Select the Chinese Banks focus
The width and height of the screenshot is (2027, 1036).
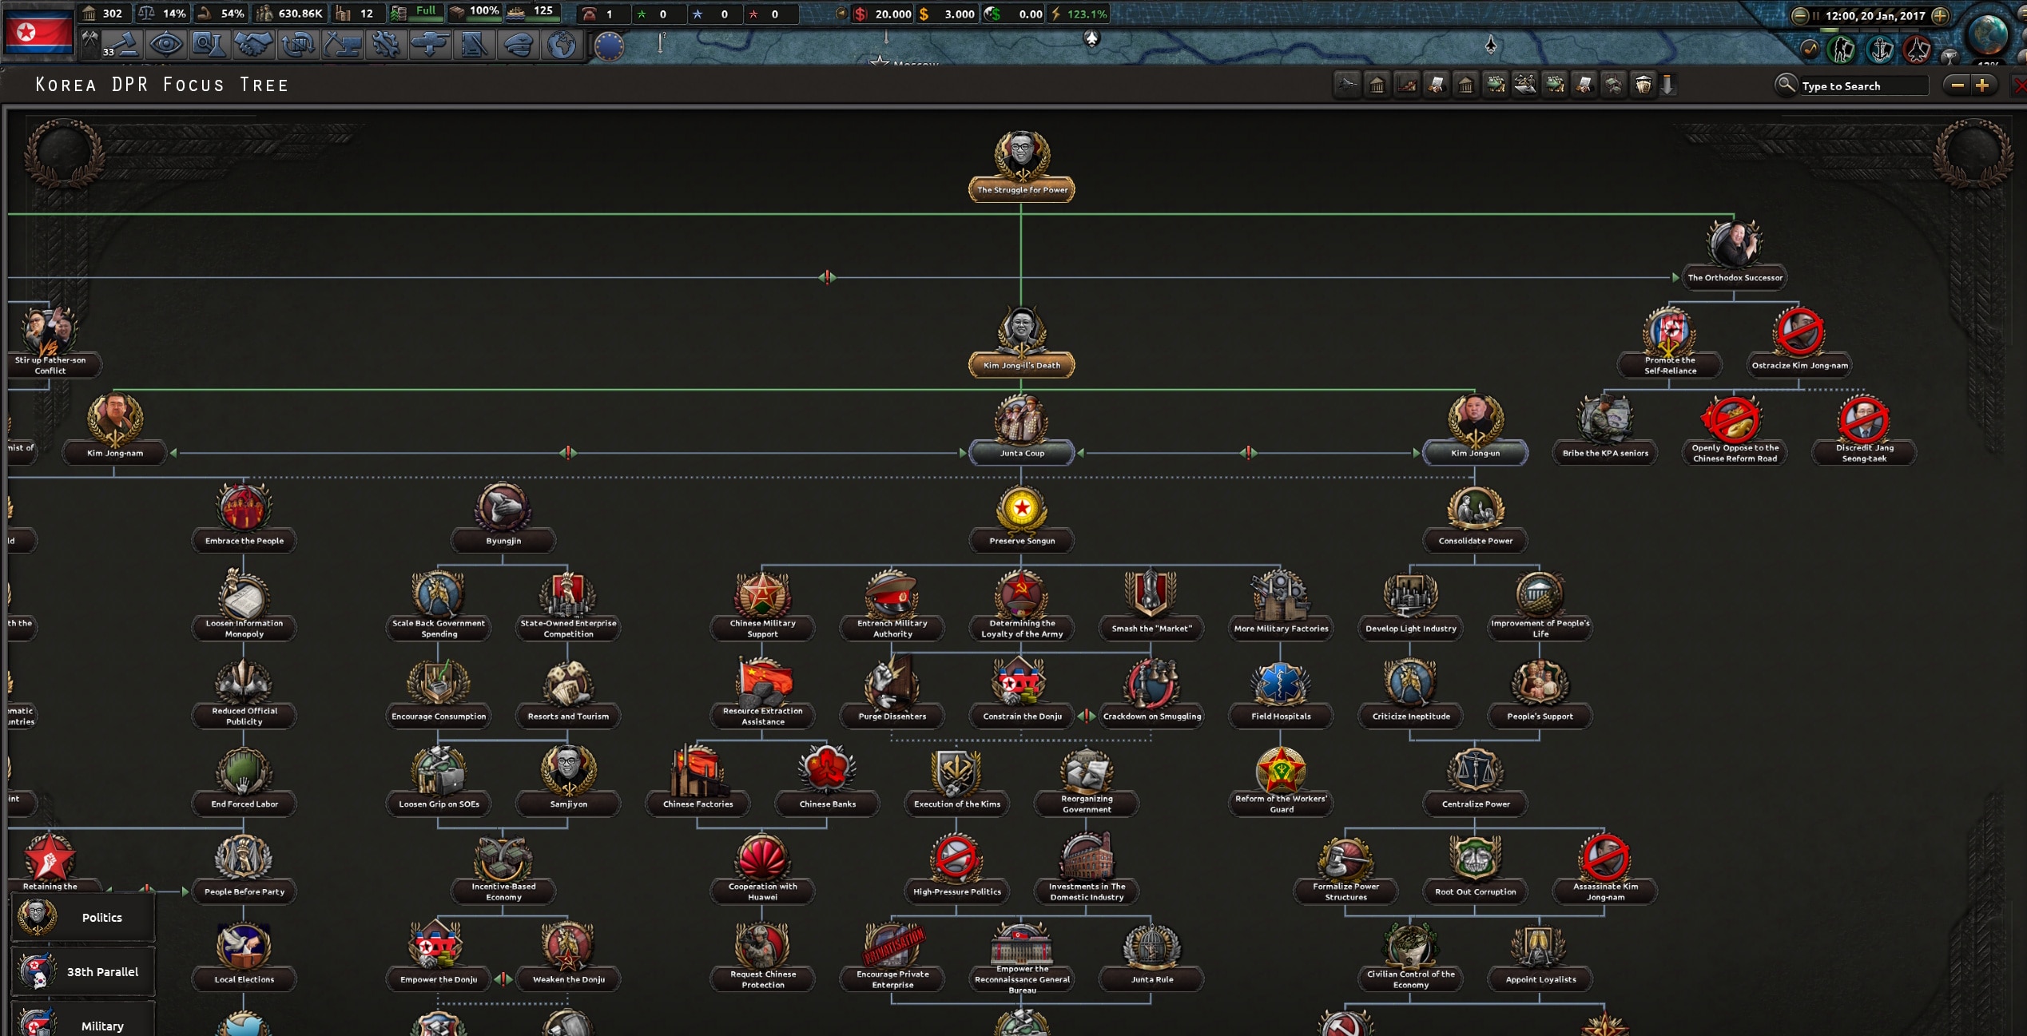827,780
